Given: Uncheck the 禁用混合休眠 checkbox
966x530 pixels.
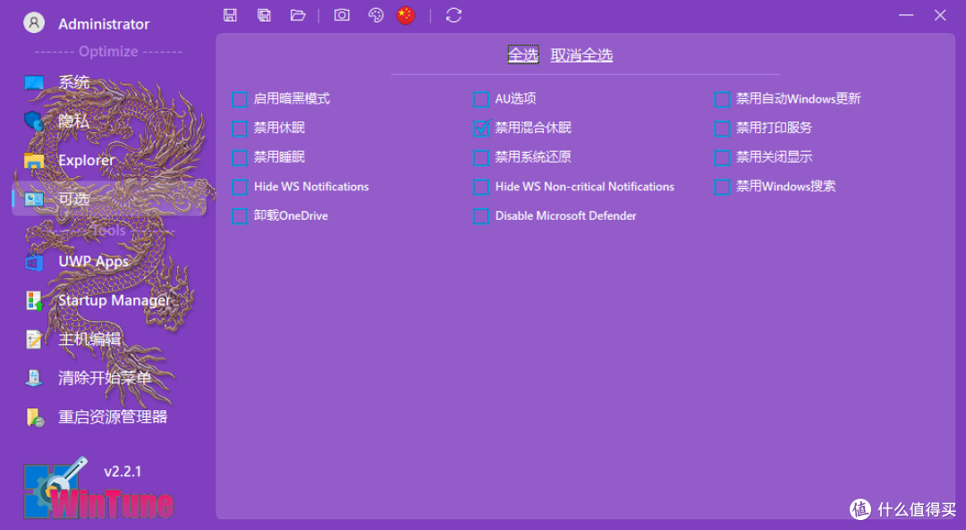Looking at the screenshot, I should (481, 128).
